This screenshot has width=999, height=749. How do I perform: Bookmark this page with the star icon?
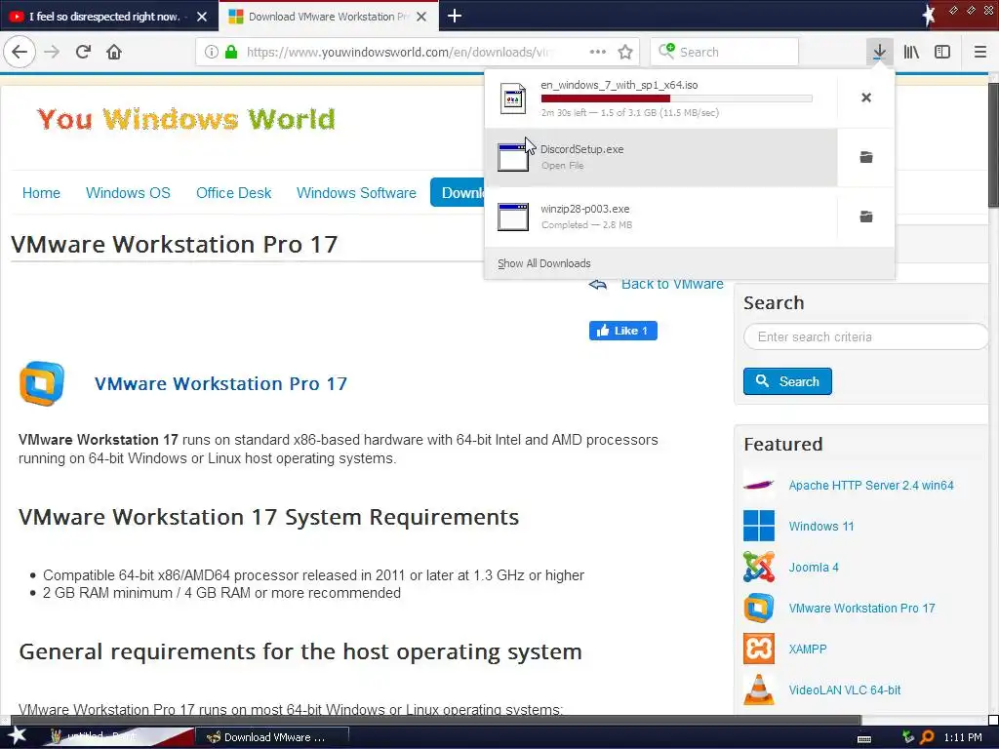point(625,52)
